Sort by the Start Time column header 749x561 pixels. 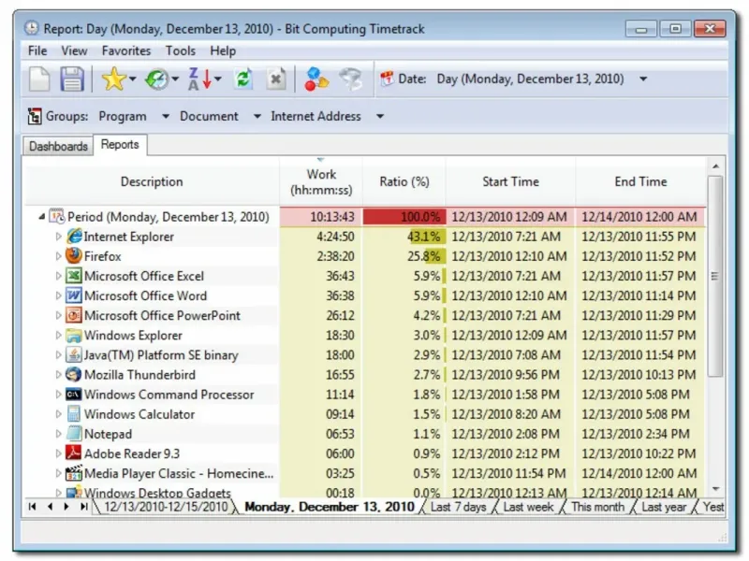510,181
